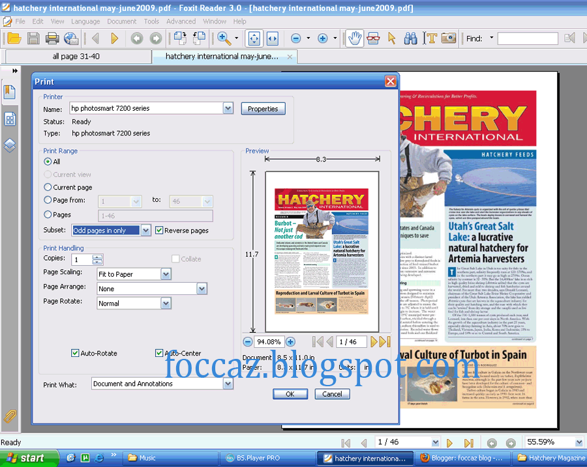Click the Open folder toolbar icon
The height and width of the screenshot is (467, 587).
[14, 38]
